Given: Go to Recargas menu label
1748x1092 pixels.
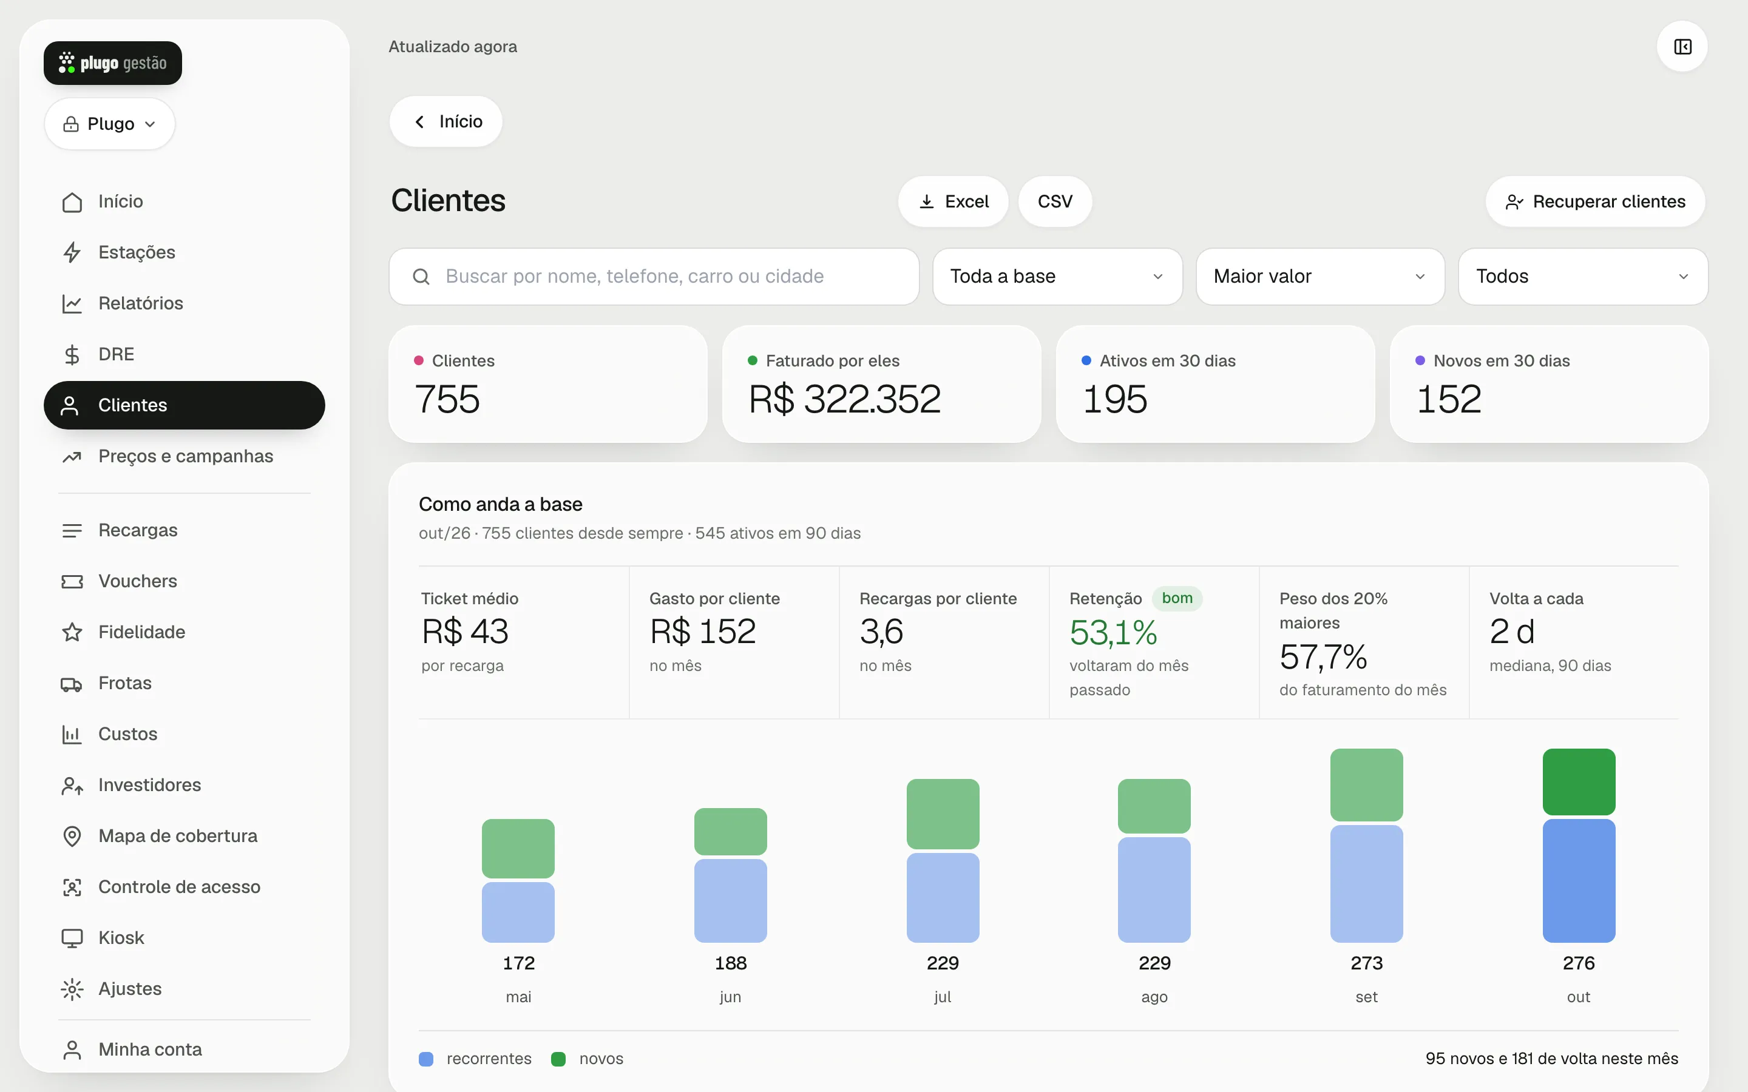Looking at the screenshot, I should click(138, 531).
